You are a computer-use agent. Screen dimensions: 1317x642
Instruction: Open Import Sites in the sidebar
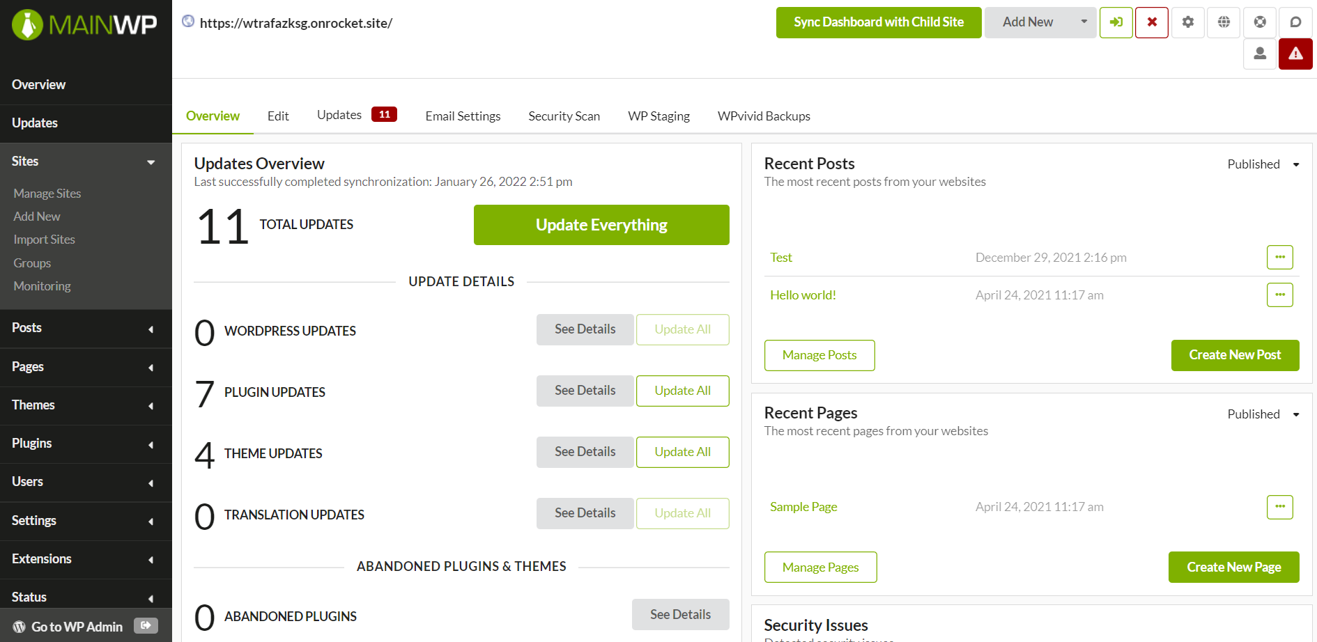tap(44, 240)
